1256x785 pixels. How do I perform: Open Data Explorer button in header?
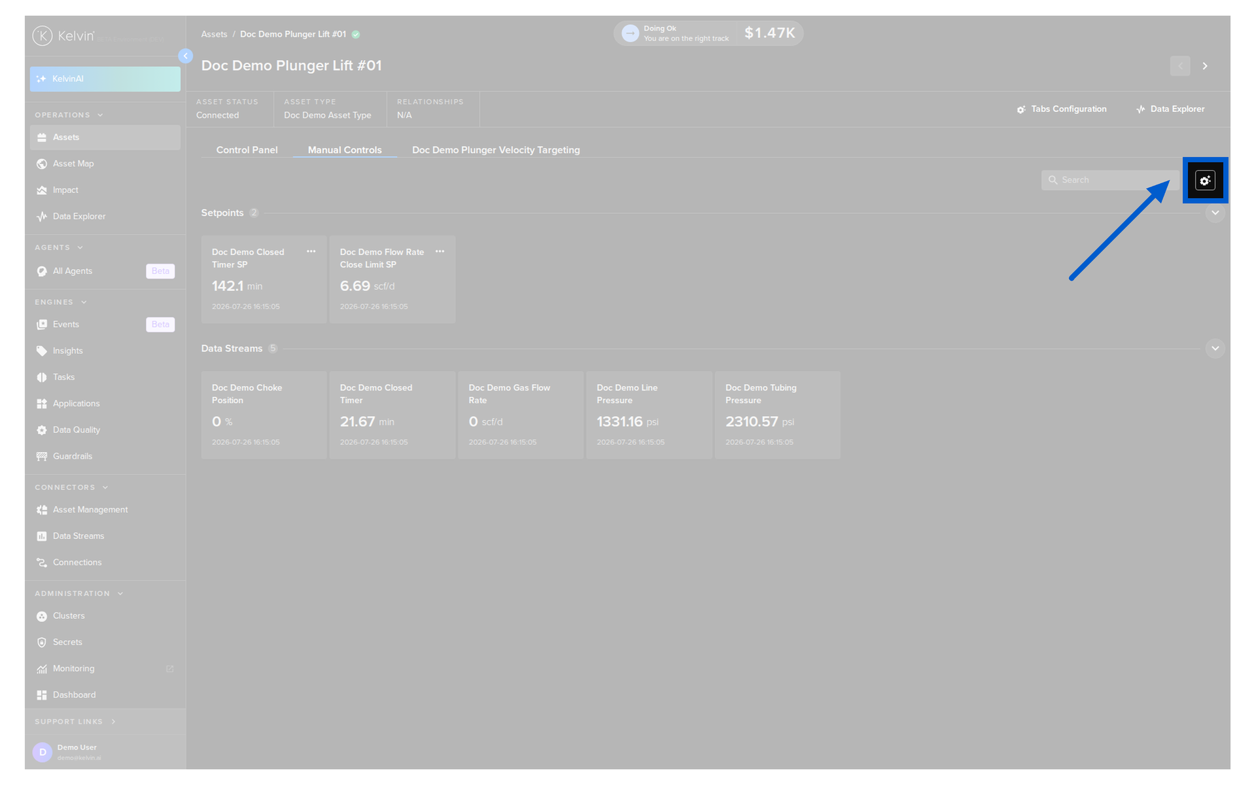[x=1171, y=109]
